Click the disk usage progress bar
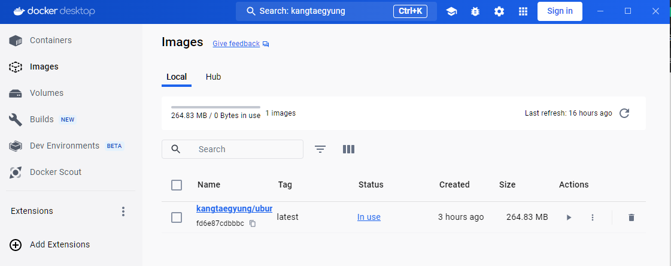Screen dimensions: 671x266 tap(215, 107)
